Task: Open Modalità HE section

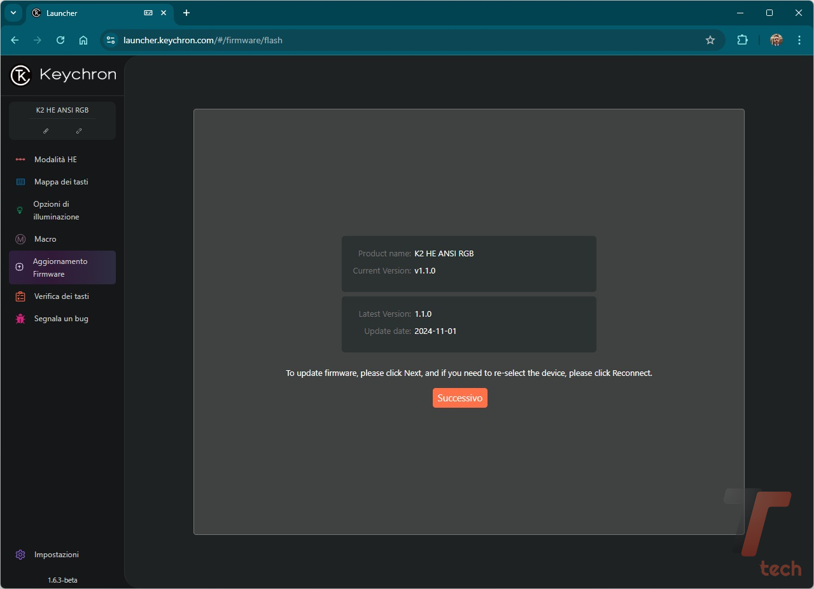Action: [x=55, y=160]
